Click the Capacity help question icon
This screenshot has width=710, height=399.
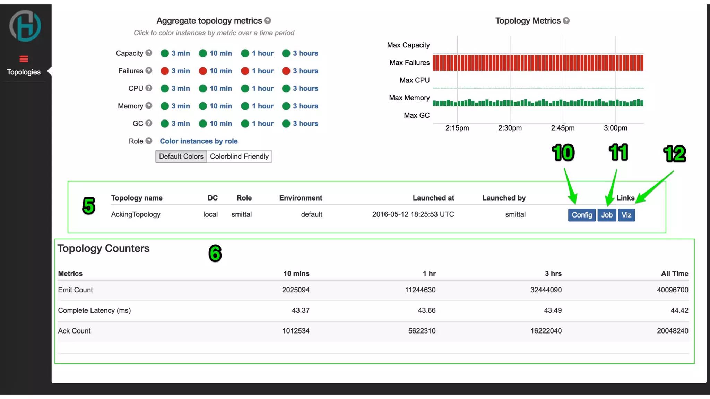(149, 53)
